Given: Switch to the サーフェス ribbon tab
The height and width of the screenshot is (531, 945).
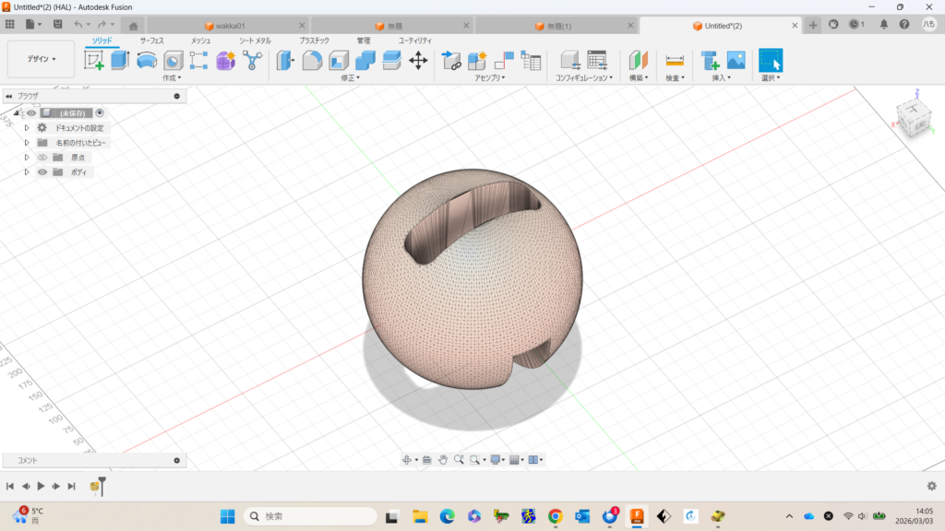Looking at the screenshot, I should point(151,41).
